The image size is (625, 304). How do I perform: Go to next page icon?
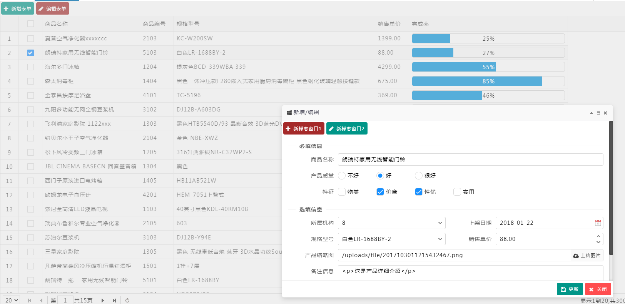102,301
